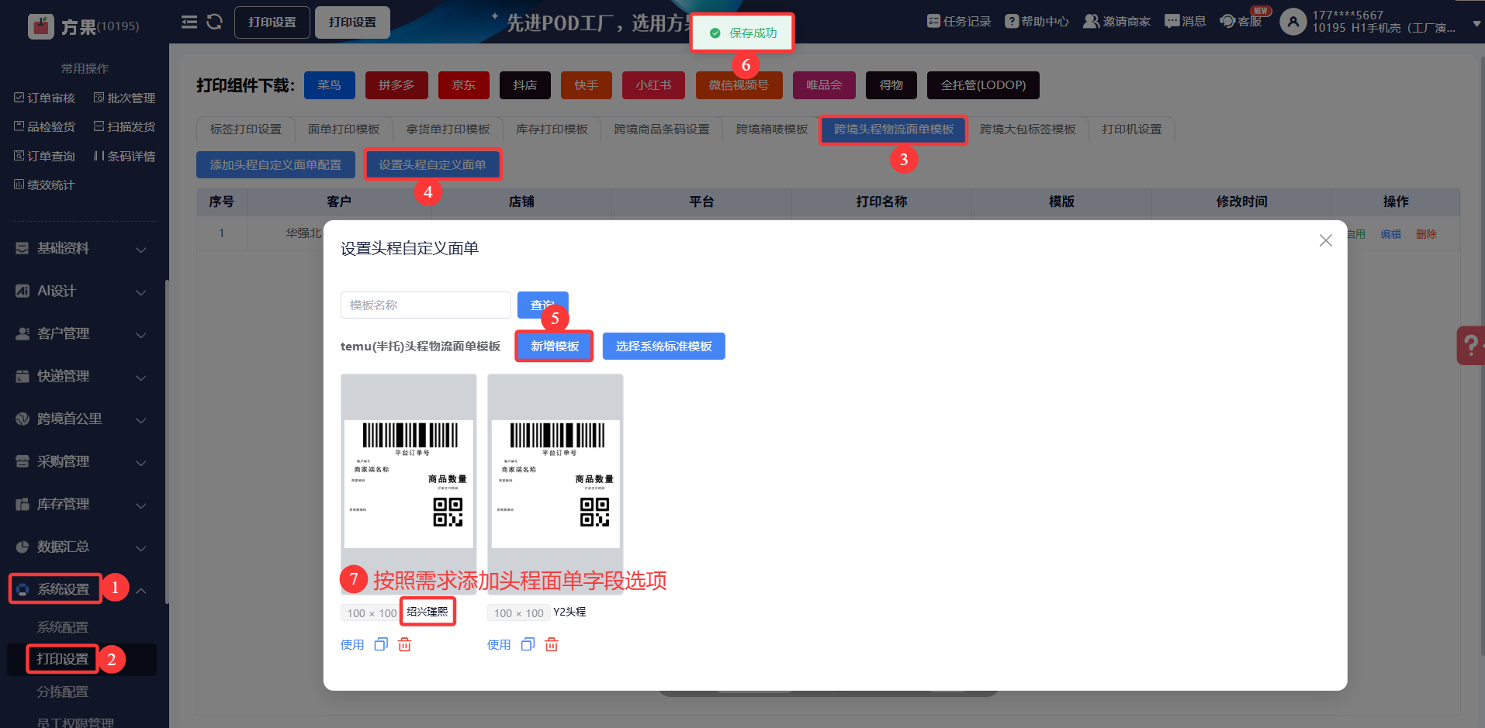The image size is (1485, 728).
Task: Select 打印设置 in the sidebar submenu
Action: (x=63, y=659)
